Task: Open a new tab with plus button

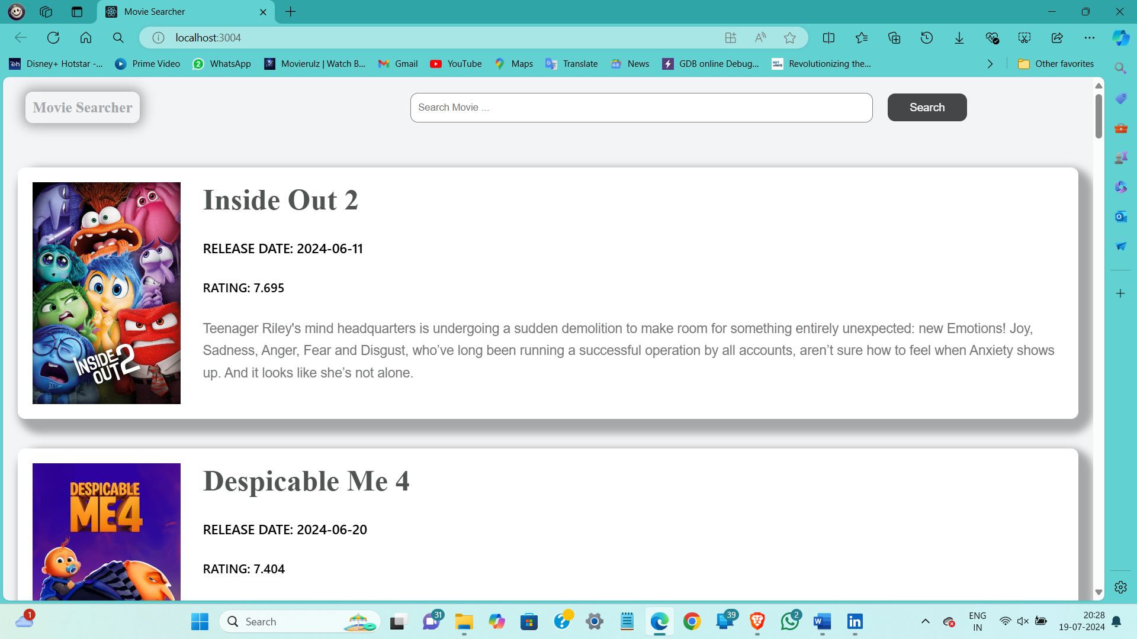Action: pyautogui.click(x=291, y=12)
